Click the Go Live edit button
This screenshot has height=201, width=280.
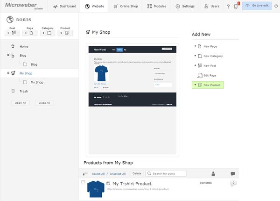[257, 6]
